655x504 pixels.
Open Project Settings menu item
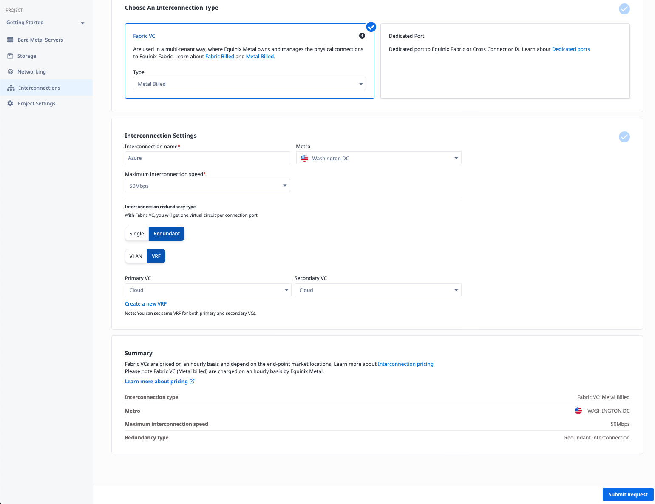pos(46,104)
